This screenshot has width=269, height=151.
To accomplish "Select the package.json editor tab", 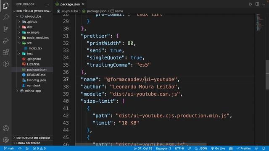I will pyautogui.click(x=70, y=4).
